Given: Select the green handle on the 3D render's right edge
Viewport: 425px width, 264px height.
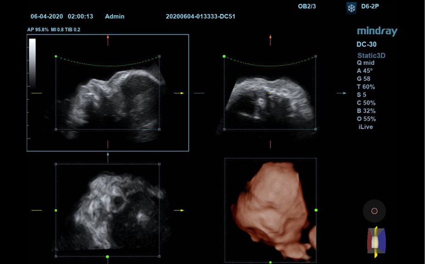Looking at the screenshot, I should [x=316, y=210].
